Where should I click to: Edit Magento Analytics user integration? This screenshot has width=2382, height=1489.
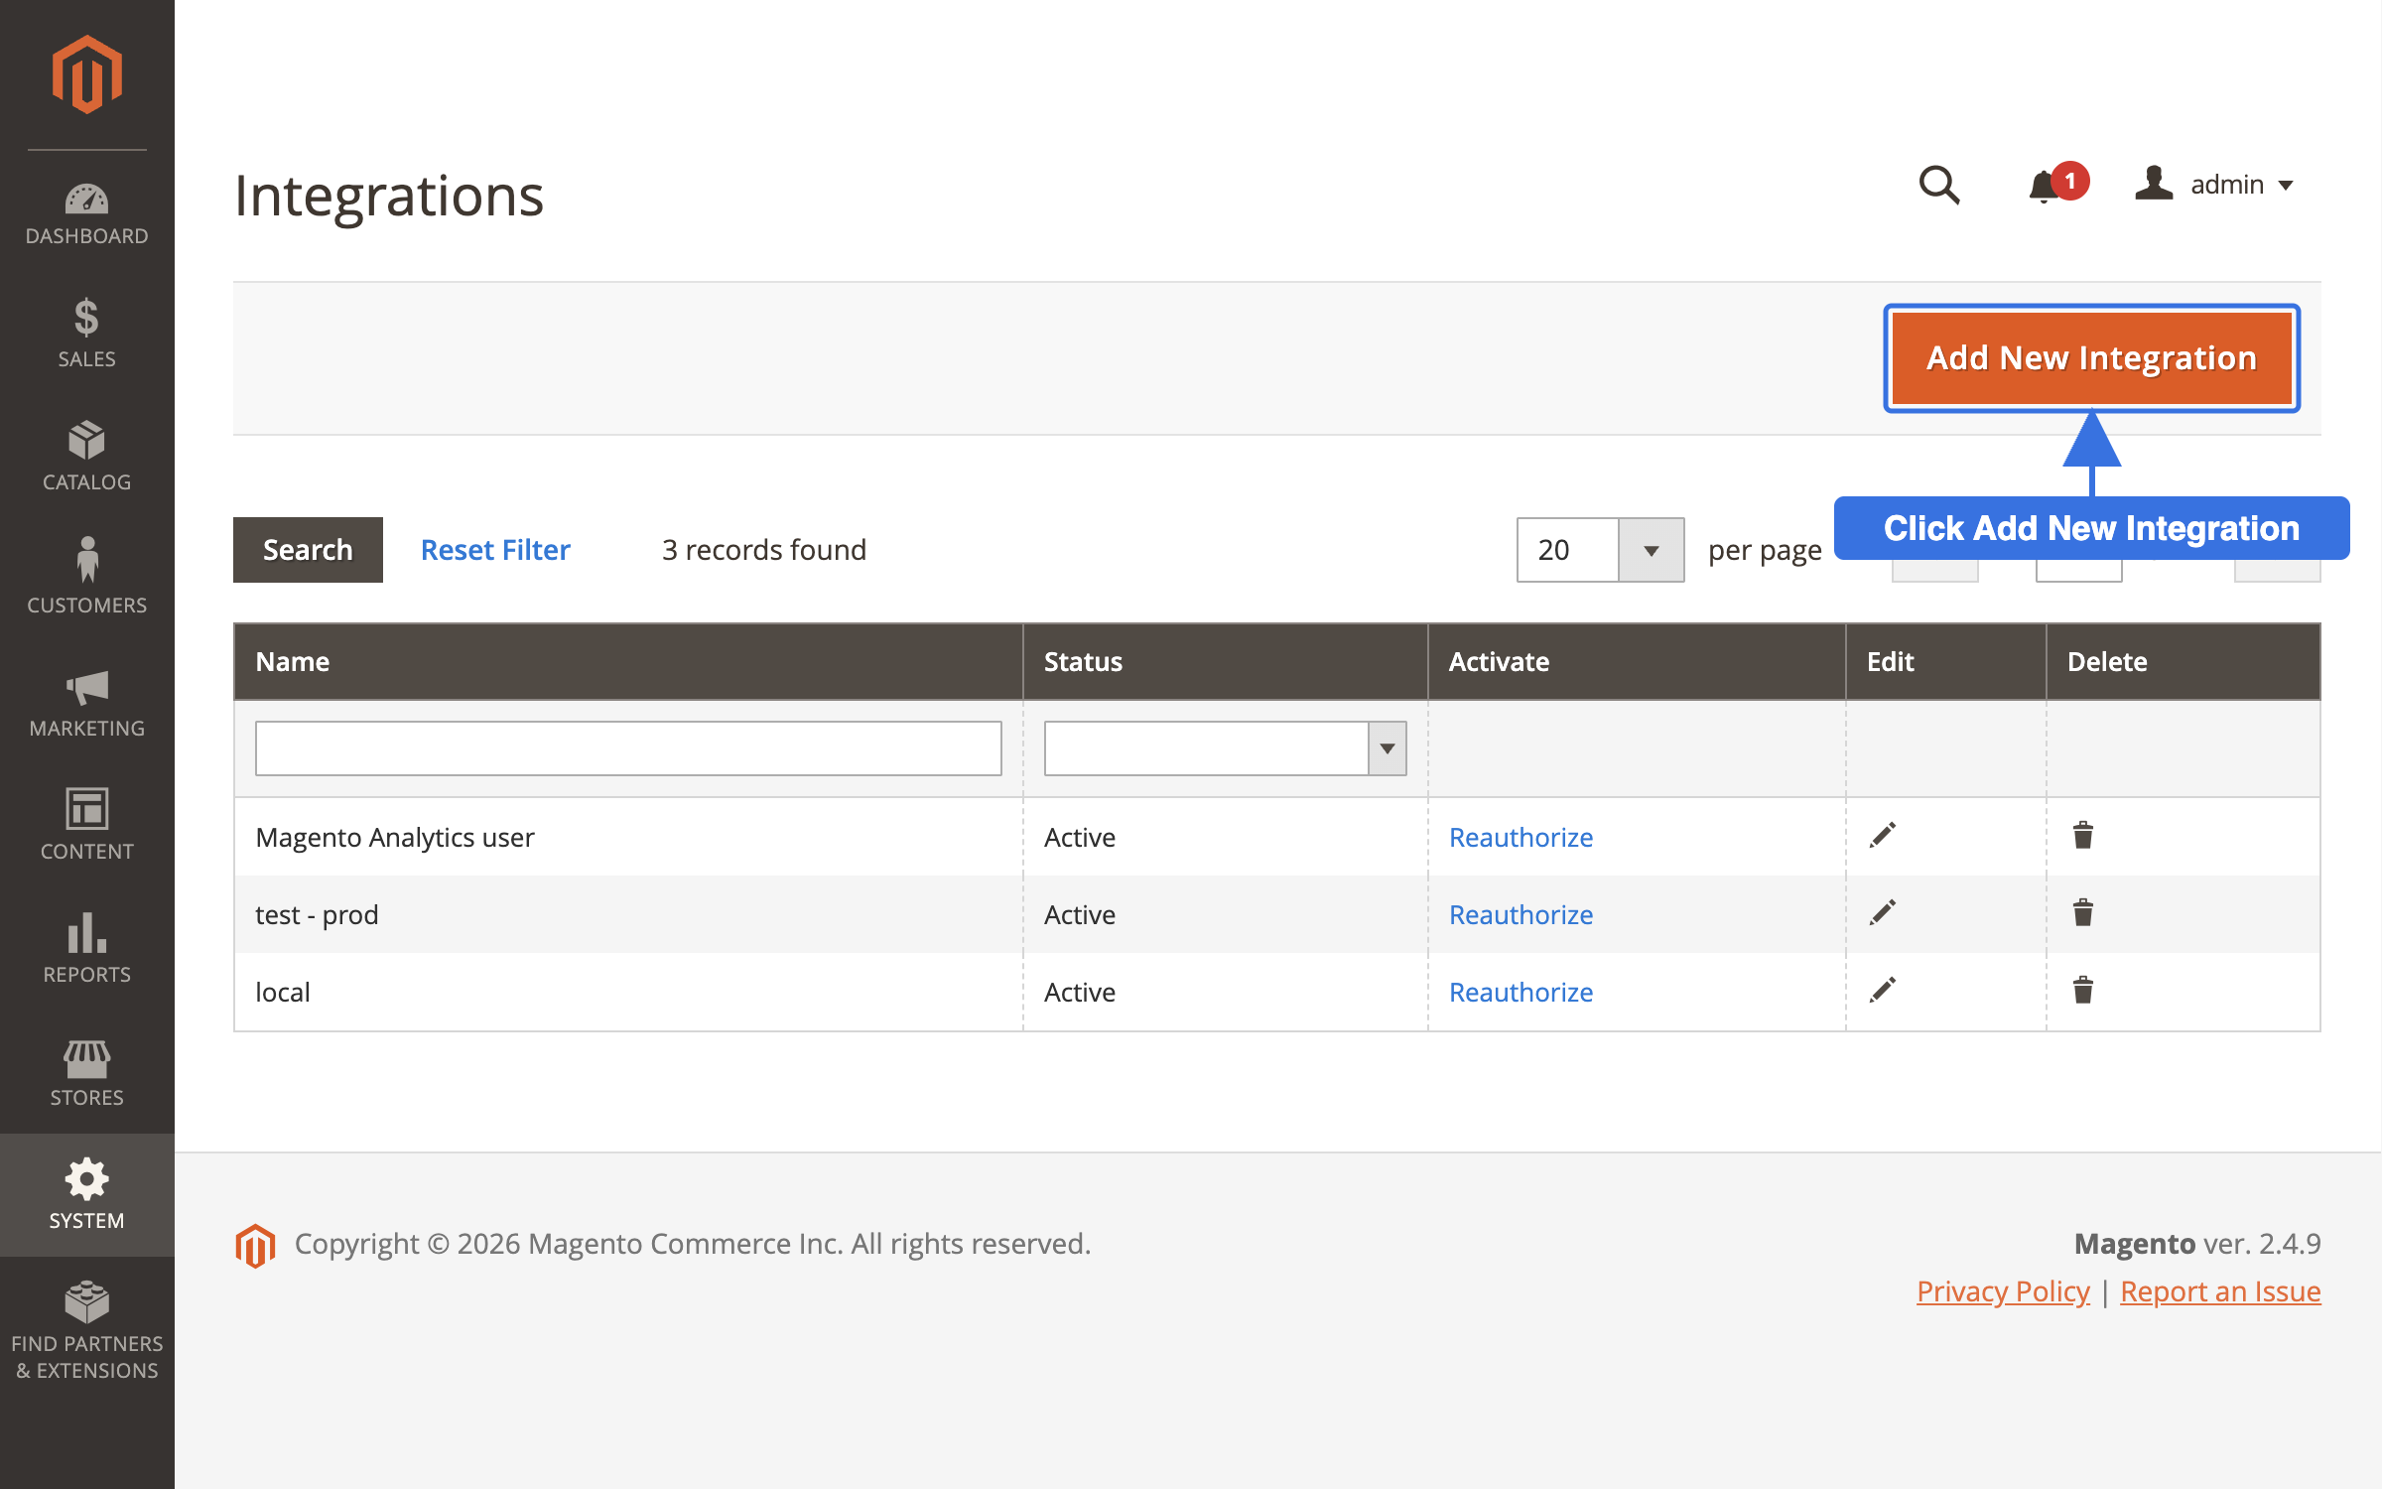pos(1883,836)
